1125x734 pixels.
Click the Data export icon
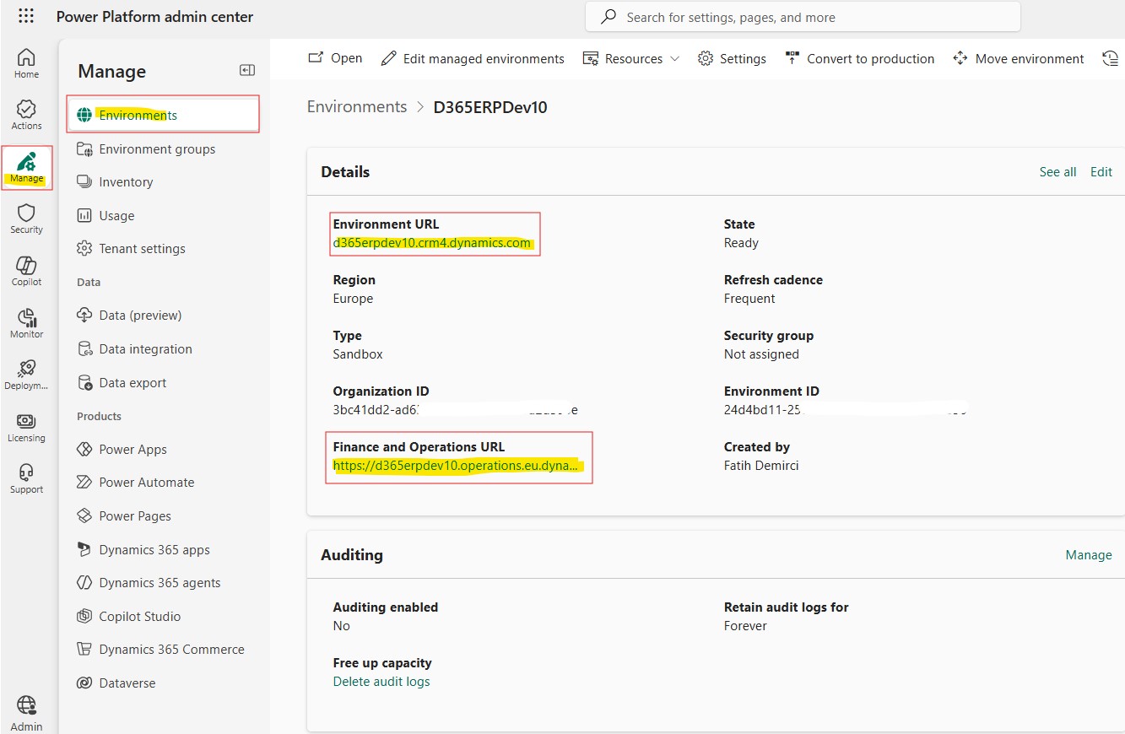click(84, 383)
